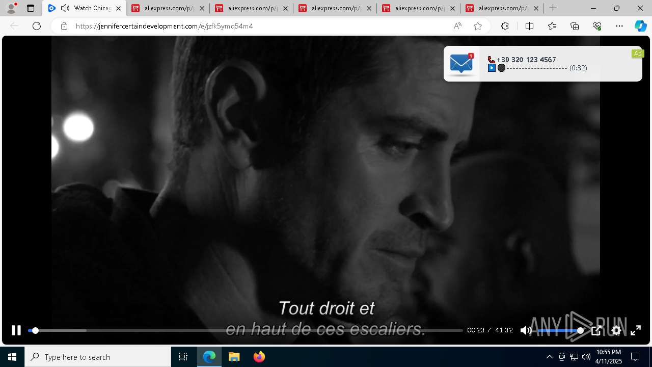Close the Watch Chicago tab
652x367 pixels.
point(118,8)
